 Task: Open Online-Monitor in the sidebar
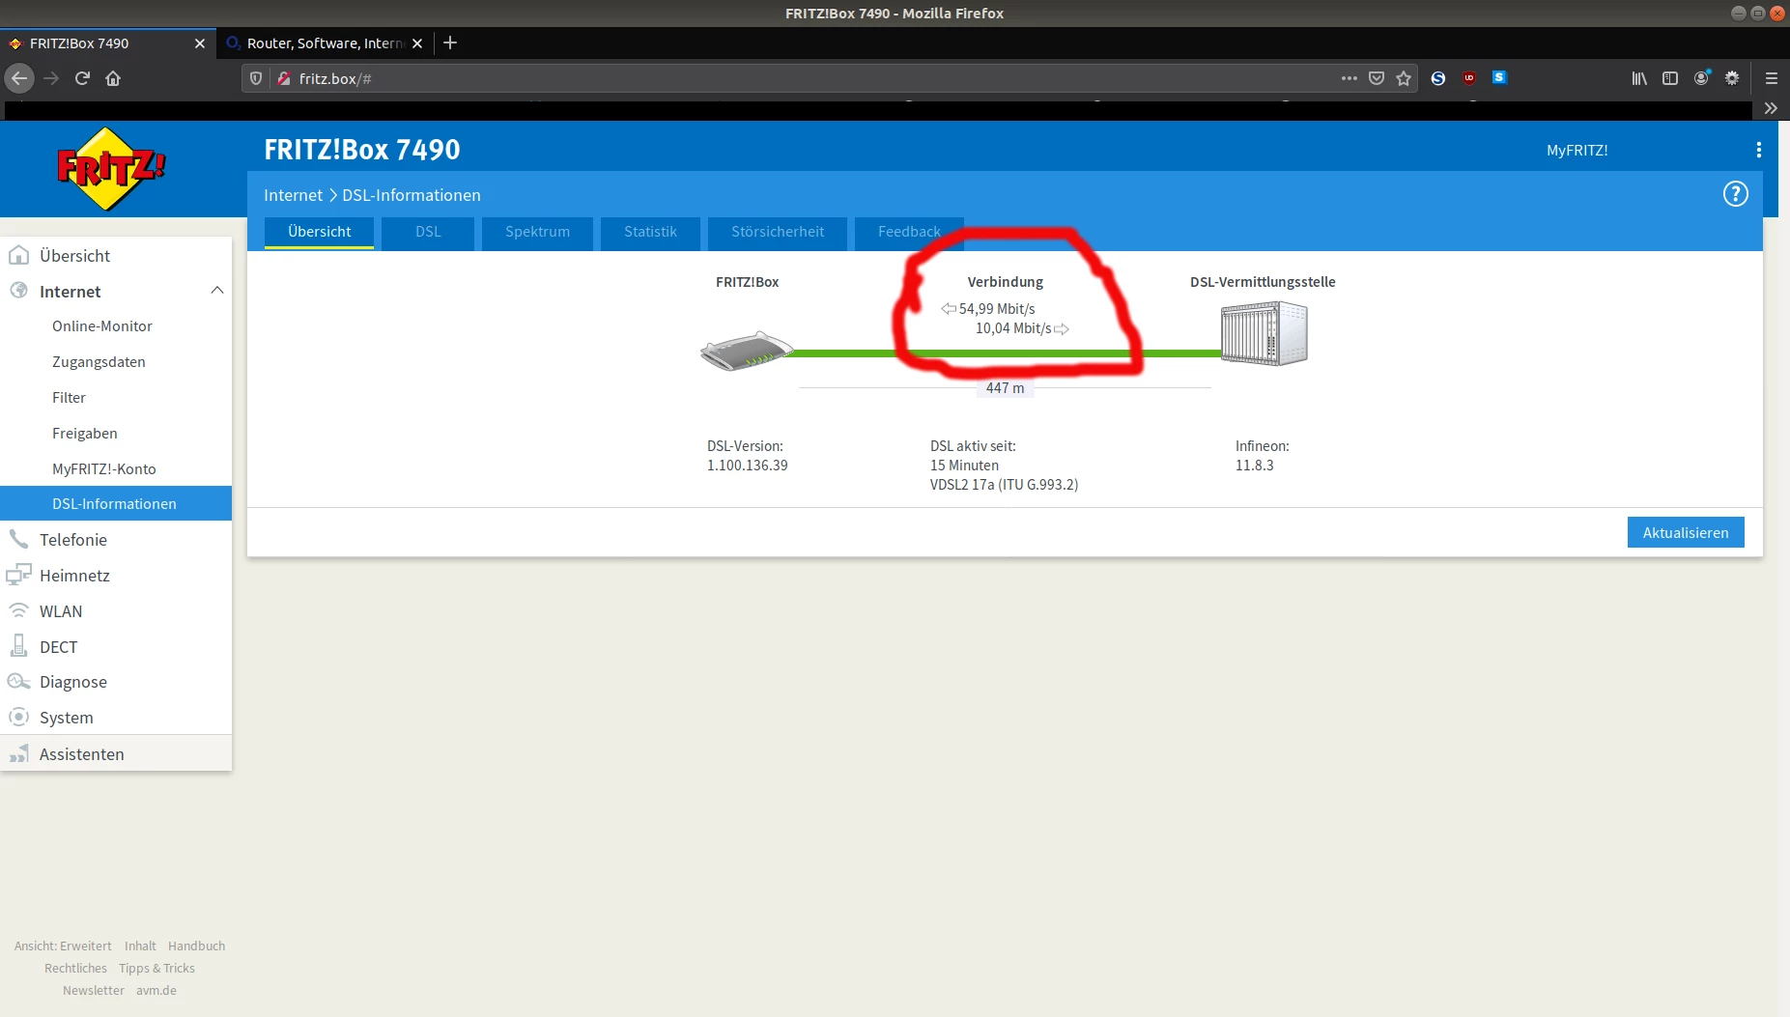pos(116,326)
